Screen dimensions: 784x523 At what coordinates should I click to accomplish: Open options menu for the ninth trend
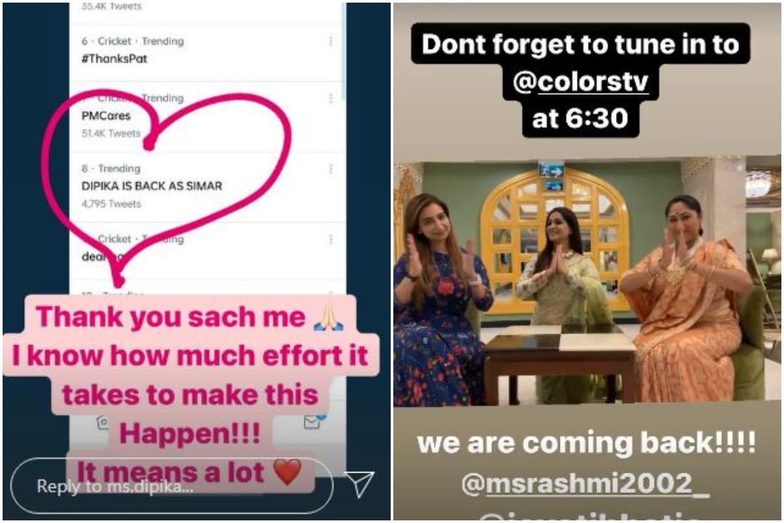click(331, 239)
